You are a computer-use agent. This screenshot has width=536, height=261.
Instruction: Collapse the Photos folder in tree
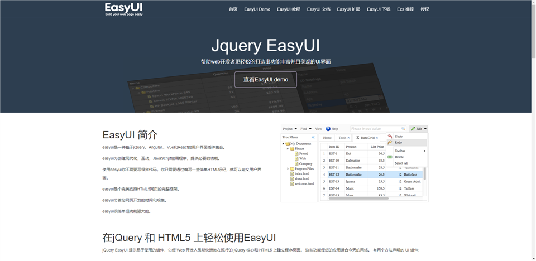[288, 149]
